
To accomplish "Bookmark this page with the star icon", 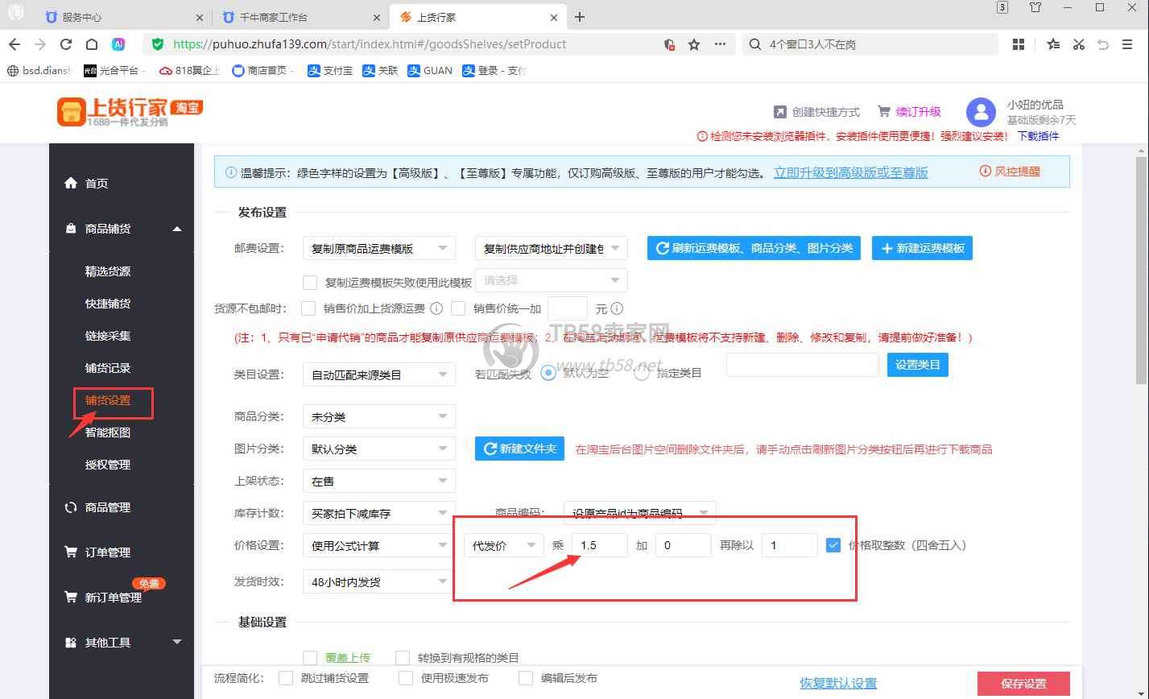I will tap(694, 44).
